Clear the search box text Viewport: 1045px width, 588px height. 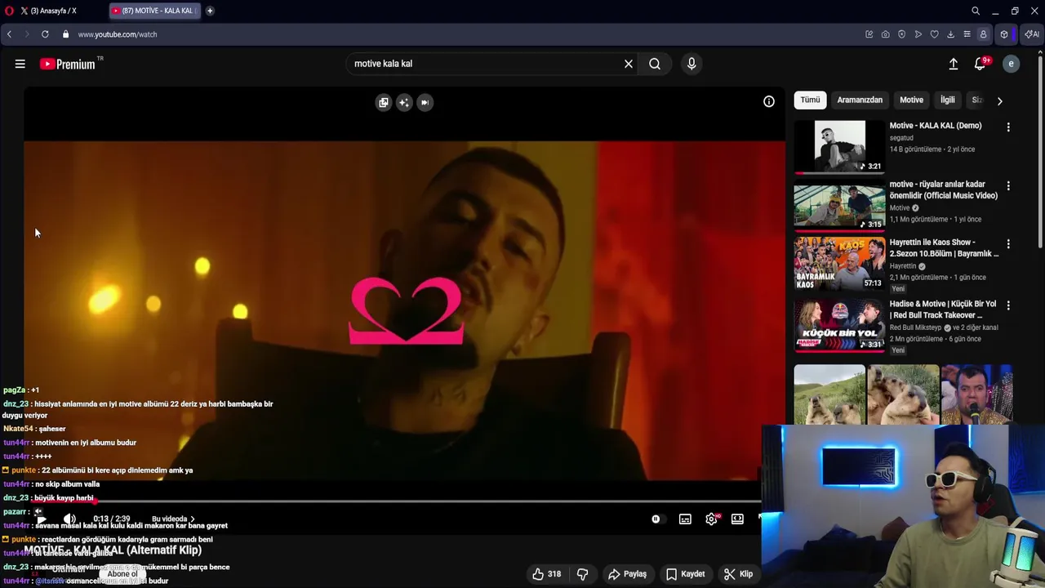(x=629, y=64)
